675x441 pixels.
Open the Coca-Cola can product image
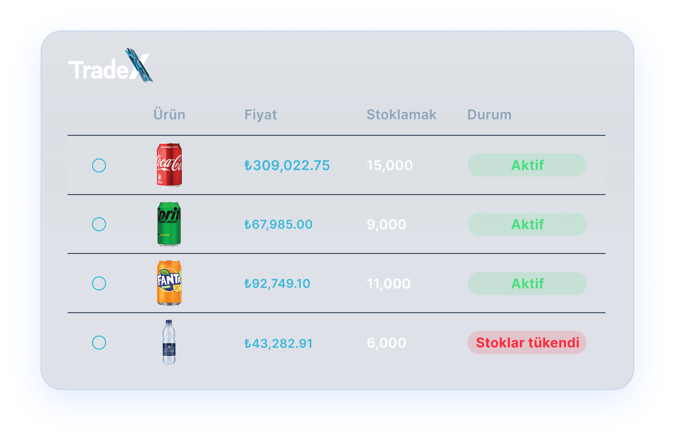pyautogui.click(x=169, y=165)
